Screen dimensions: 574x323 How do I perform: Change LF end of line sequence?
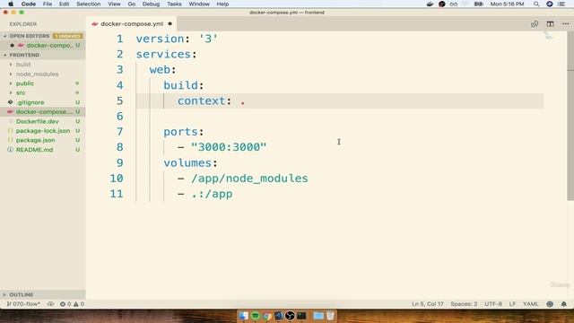tap(512, 304)
